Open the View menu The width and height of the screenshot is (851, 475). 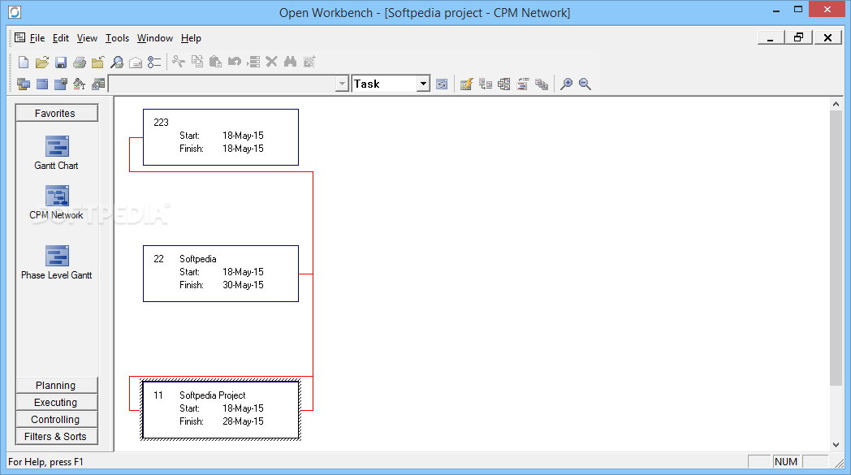click(x=87, y=38)
